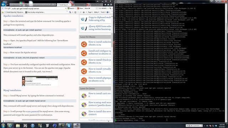Switch to the Install Apach... tab
228x128 pixels.
tap(63, 5)
